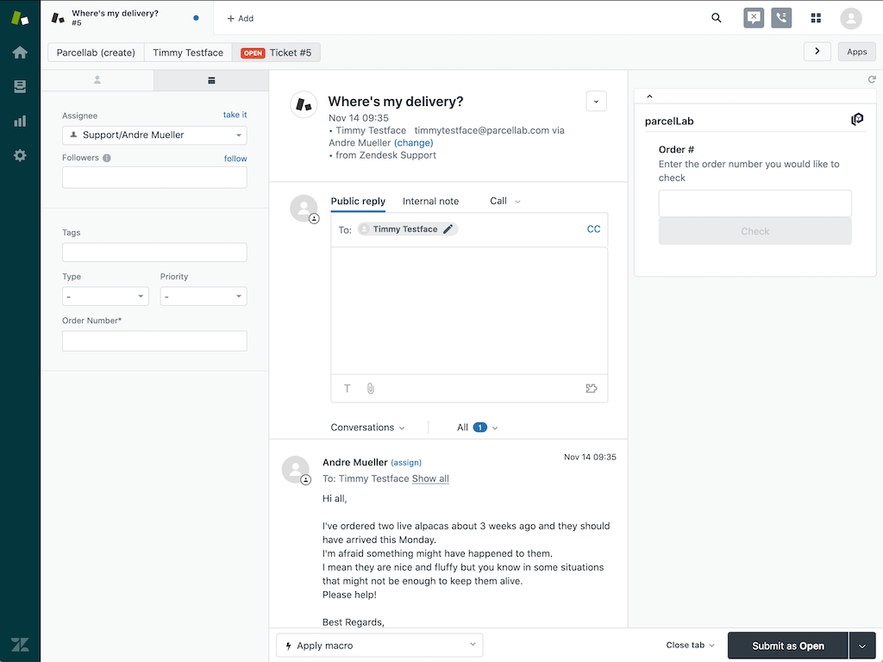Open the Home dashboard icon in sidebar
This screenshot has width=883, height=662.
(20, 53)
